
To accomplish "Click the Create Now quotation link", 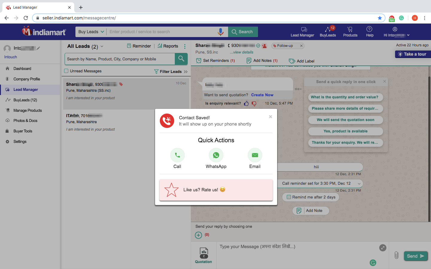I will (262, 95).
